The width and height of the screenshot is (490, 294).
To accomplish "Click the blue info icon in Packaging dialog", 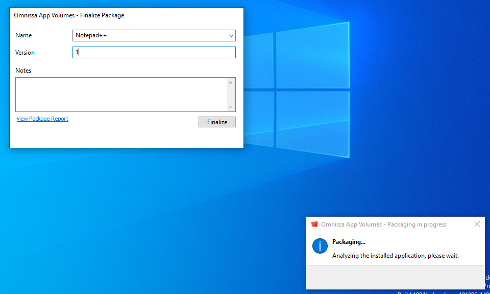I will click(x=320, y=246).
